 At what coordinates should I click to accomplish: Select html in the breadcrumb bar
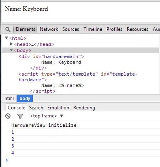9,98
